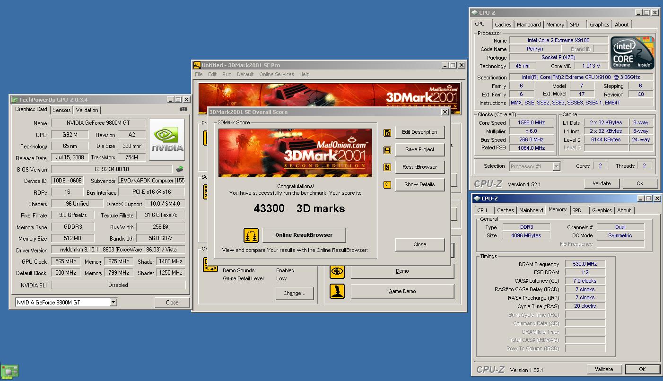Click Validate in CPU-Z processor window
The image size is (663, 381).
[602, 183]
